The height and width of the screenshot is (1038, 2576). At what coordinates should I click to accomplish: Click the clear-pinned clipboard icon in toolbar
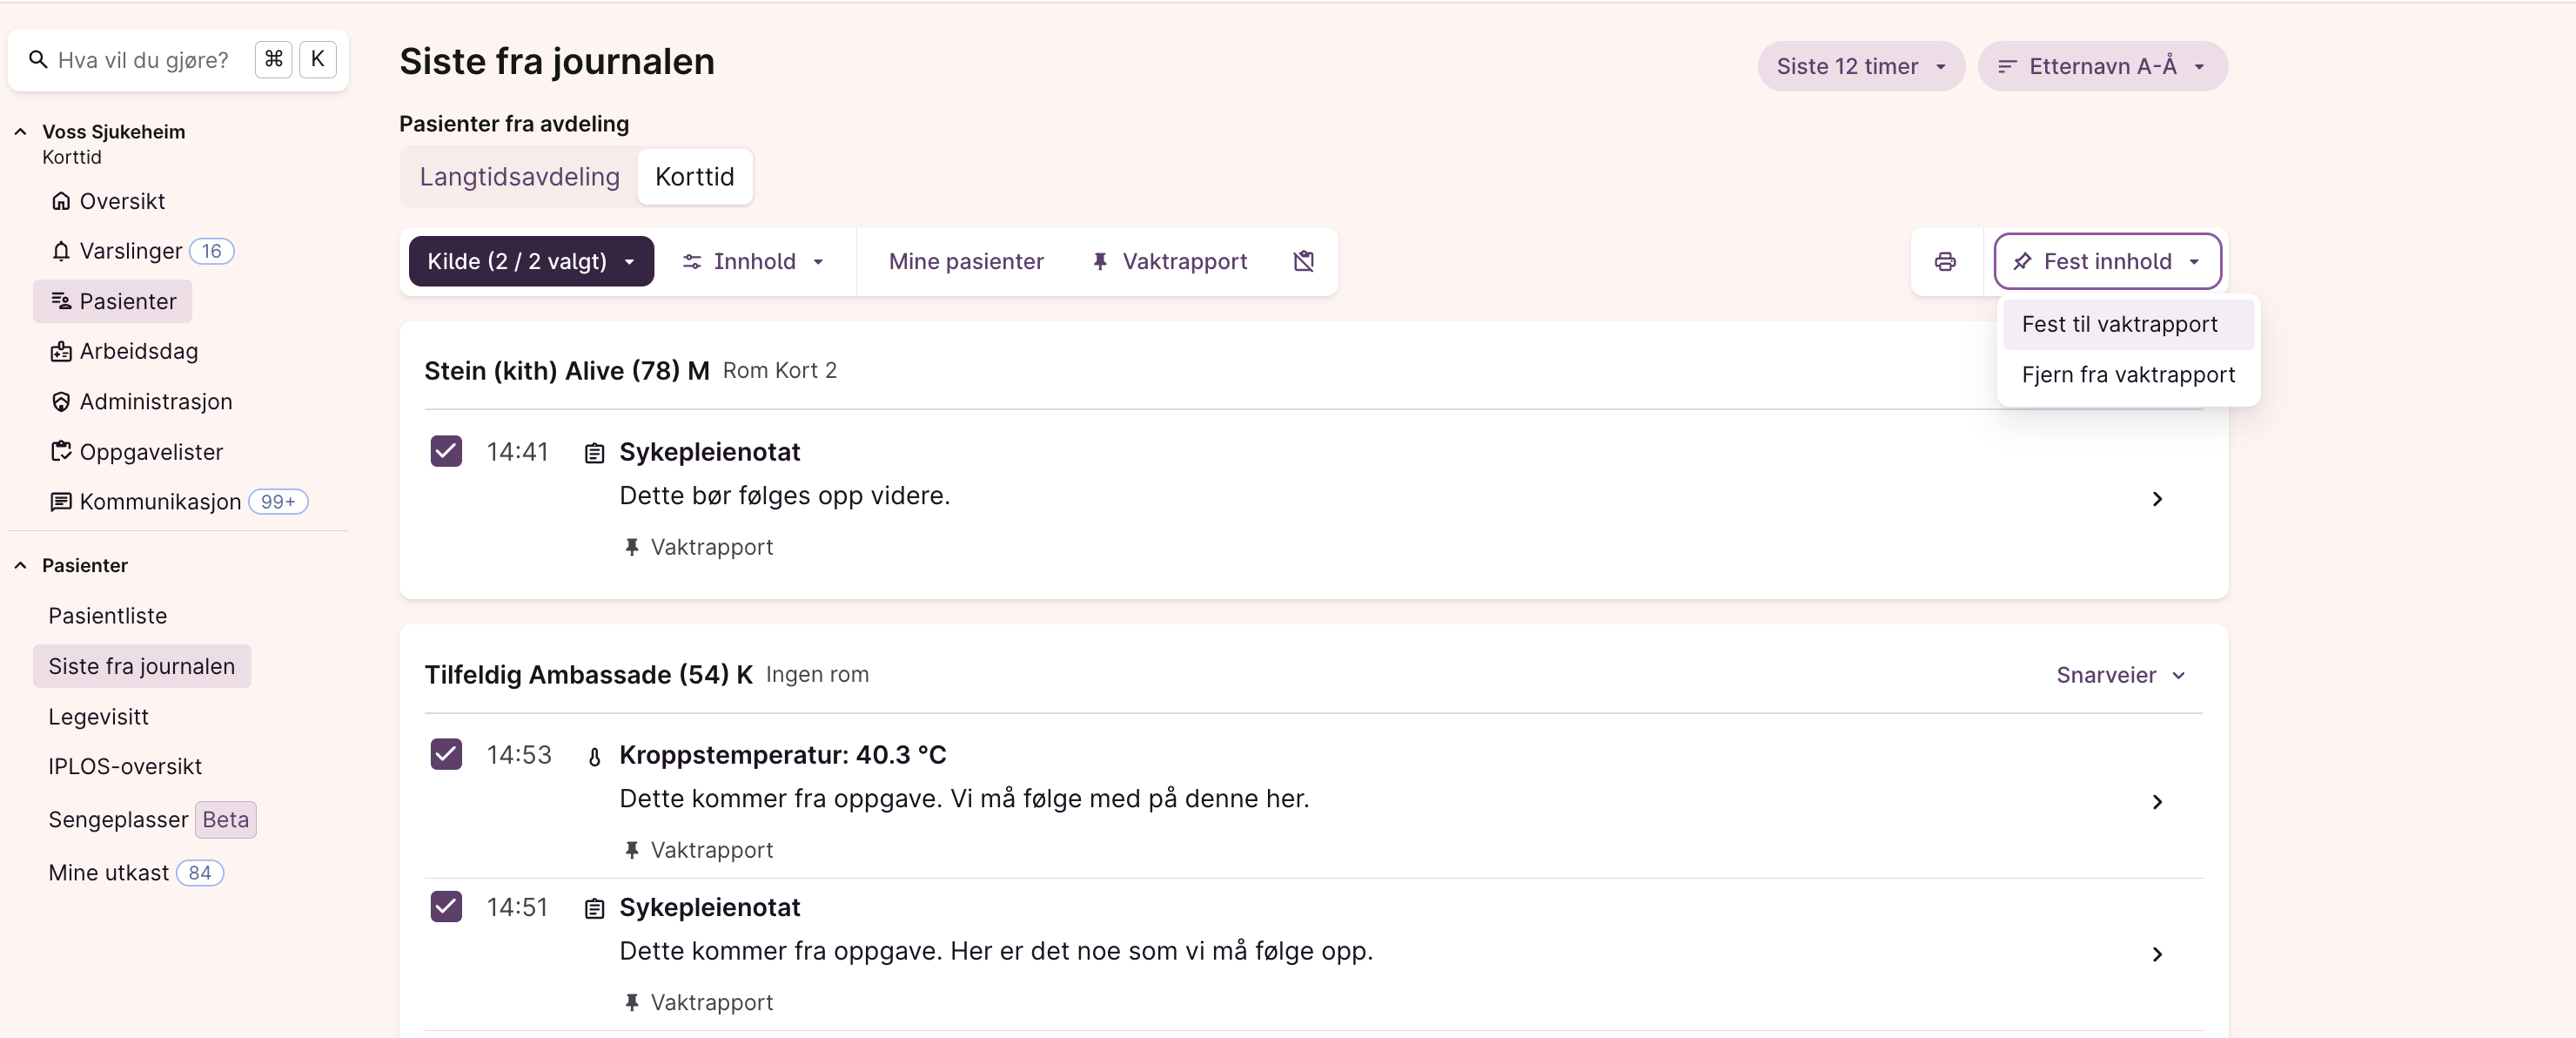pyautogui.click(x=1303, y=261)
